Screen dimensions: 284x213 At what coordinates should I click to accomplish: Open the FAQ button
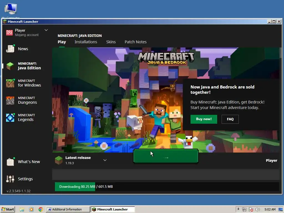[230, 119]
